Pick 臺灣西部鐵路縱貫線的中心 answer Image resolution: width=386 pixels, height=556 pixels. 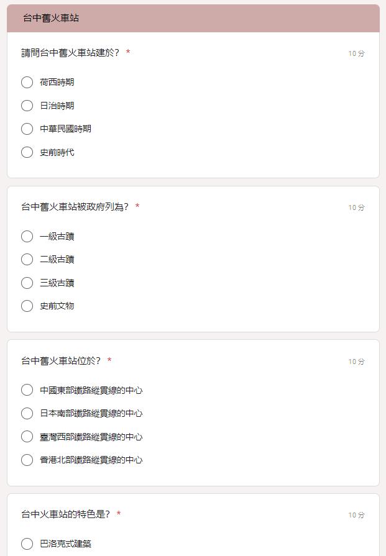27,437
